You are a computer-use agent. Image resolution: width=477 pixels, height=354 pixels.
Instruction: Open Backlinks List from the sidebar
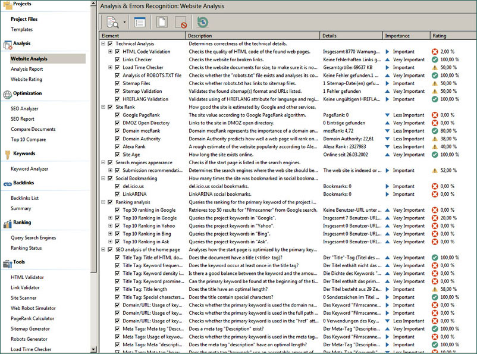click(x=24, y=198)
